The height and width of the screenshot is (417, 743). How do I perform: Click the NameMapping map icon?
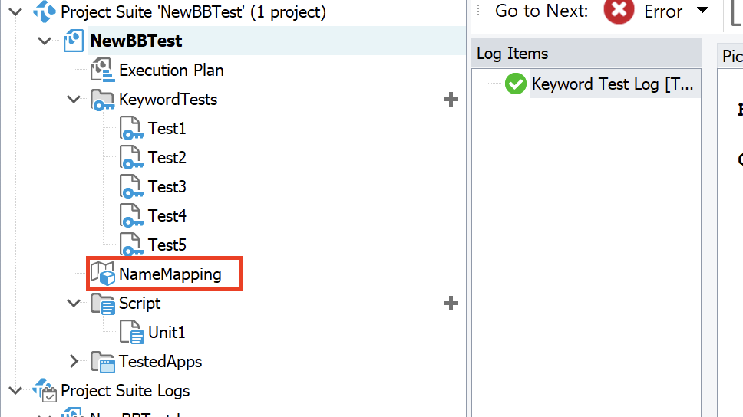102,274
